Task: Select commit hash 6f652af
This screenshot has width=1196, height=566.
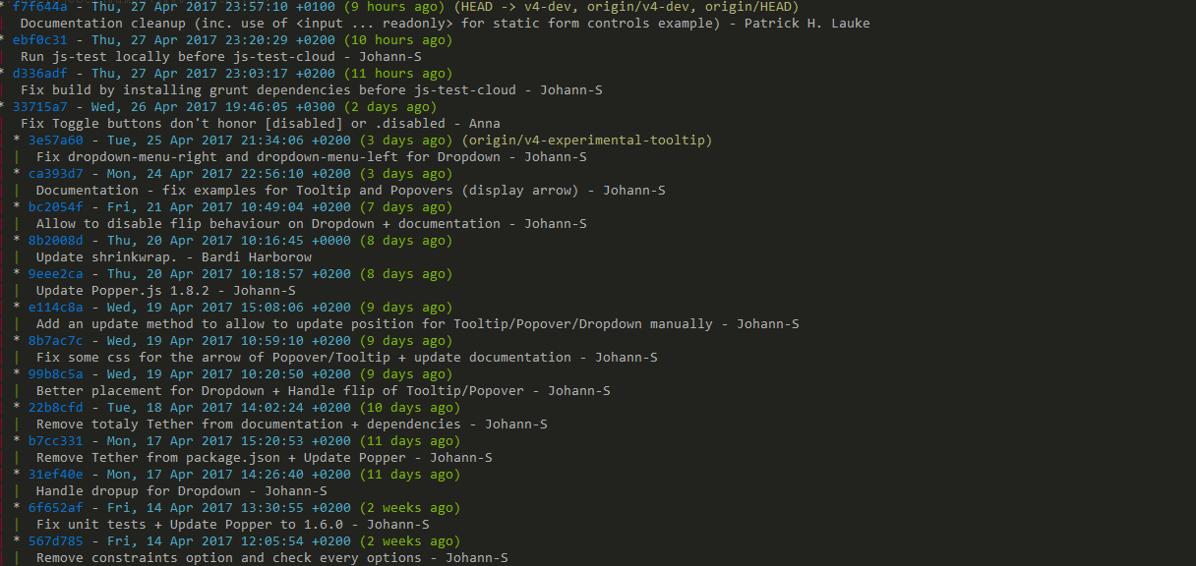Action: click(56, 508)
